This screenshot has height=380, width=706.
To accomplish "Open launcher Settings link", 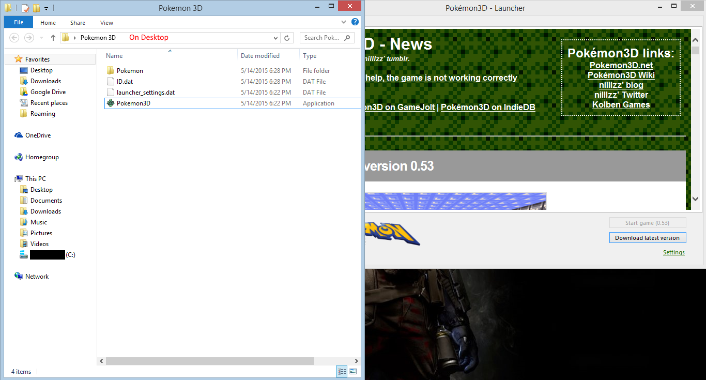I will pos(674,252).
